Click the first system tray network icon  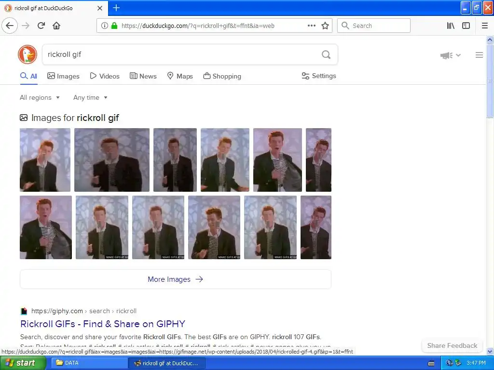(449, 363)
